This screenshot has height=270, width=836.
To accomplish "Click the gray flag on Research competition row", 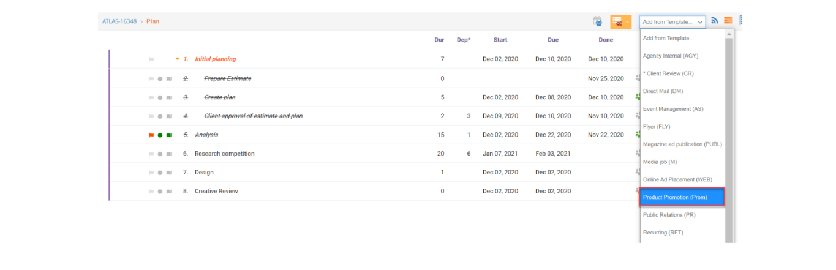I will pos(151,154).
